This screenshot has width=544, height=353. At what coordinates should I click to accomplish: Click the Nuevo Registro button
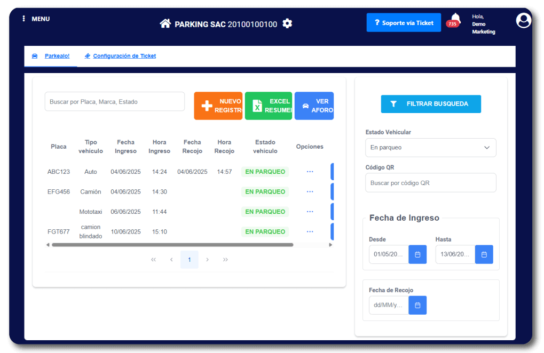[218, 106]
